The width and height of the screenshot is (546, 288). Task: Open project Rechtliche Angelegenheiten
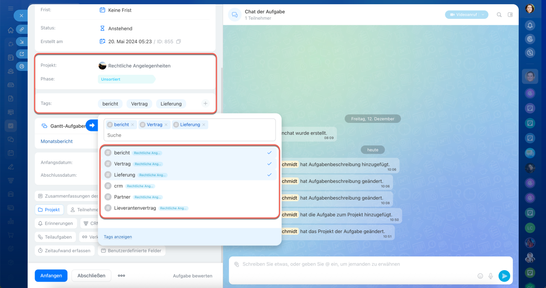[x=139, y=66]
